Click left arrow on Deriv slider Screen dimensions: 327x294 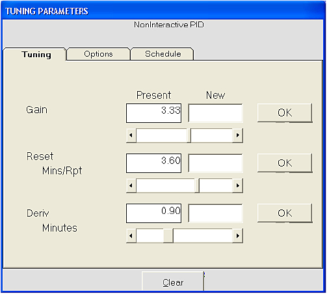click(131, 235)
